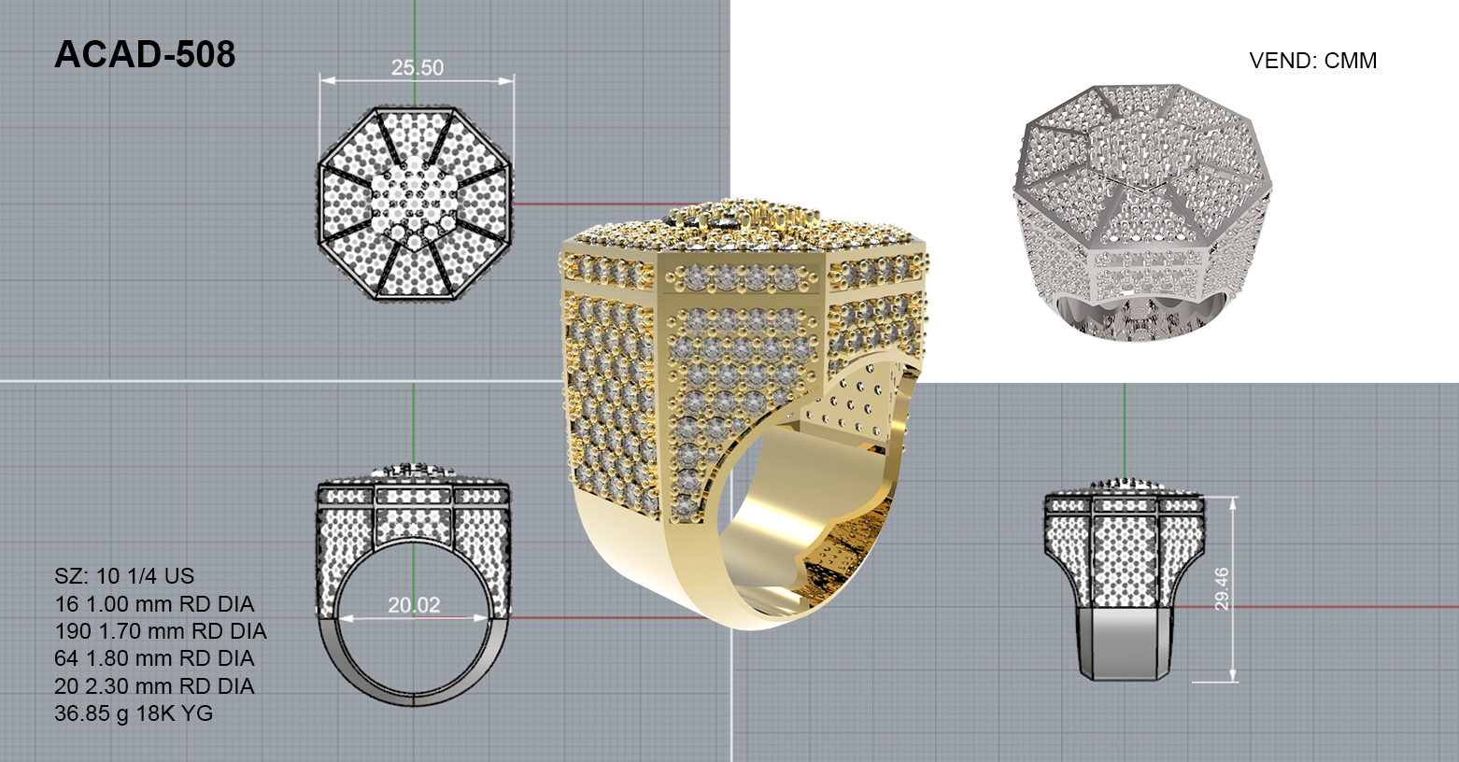Screen dimensions: 1459x762
Task: Select the front view ring drawing
Action: click(x=414, y=583)
